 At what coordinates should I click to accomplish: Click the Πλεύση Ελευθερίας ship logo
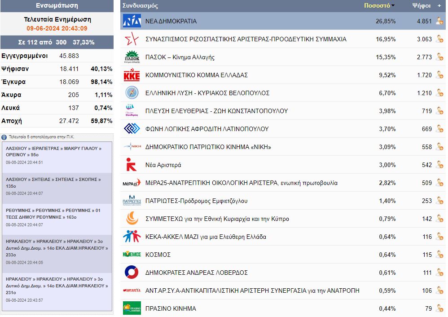click(x=132, y=110)
